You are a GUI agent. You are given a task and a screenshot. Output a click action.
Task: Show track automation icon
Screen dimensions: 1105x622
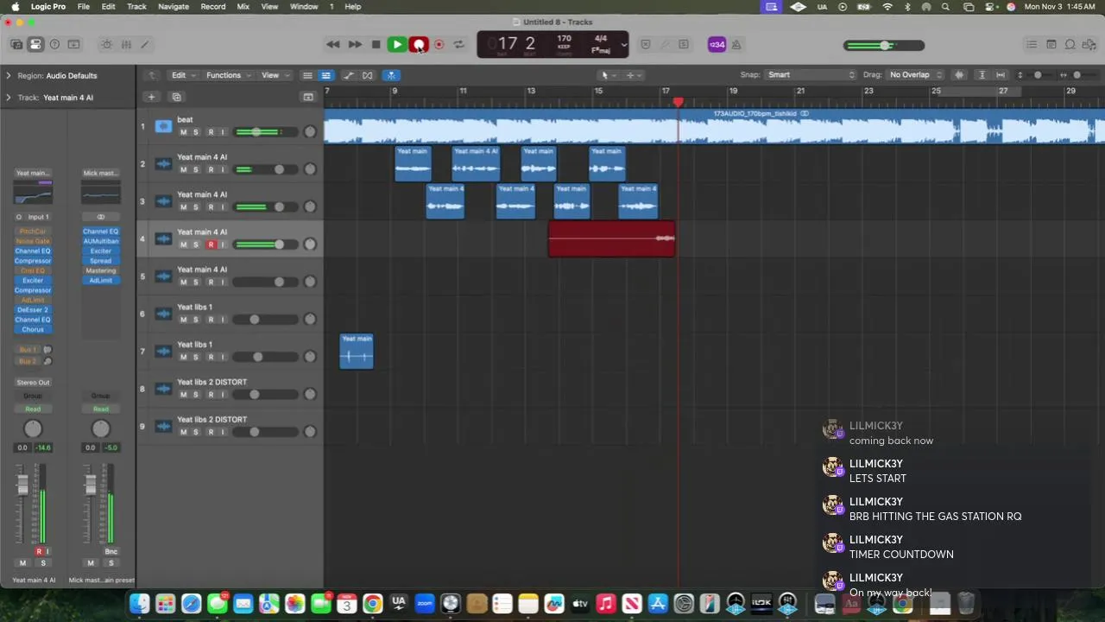click(349, 75)
